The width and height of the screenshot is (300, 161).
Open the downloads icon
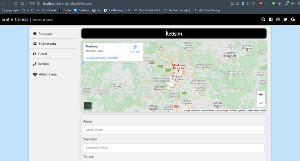point(286,3)
